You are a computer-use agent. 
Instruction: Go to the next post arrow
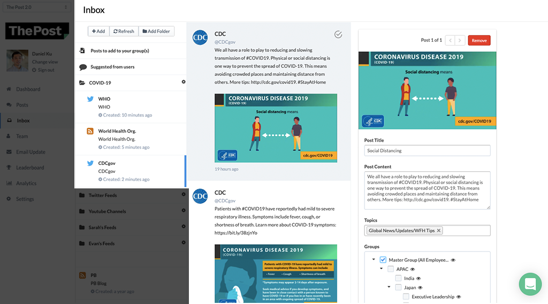pyautogui.click(x=460, y=40)
